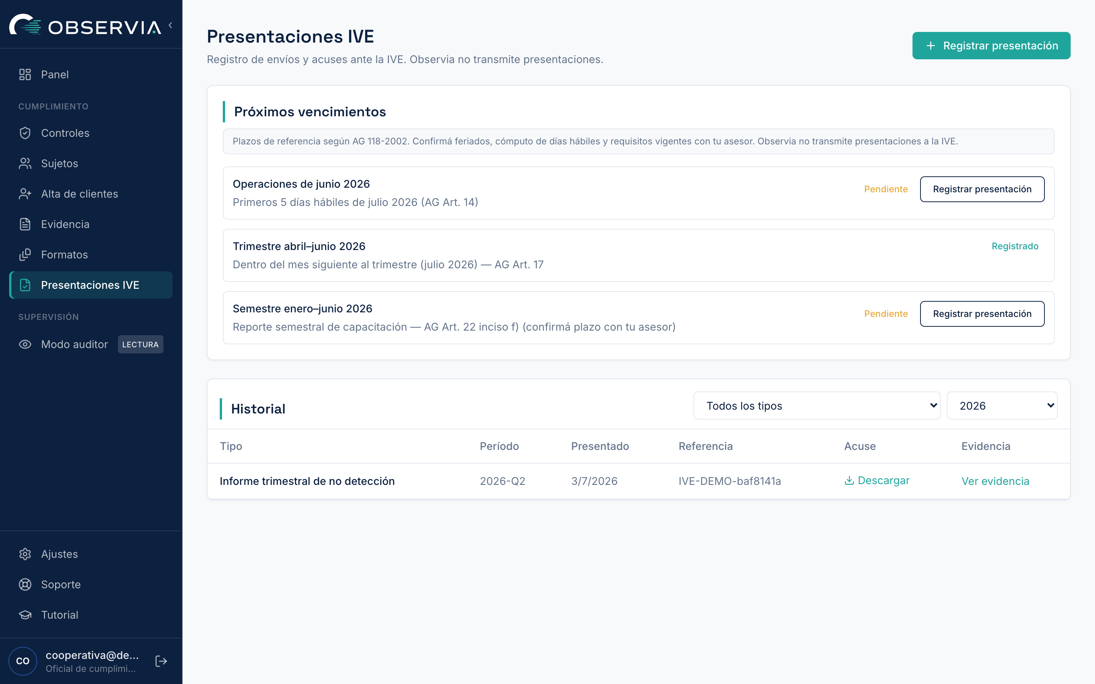Open Soporte via the lifebuoy icon
This screenshot has width=1095, height=684.
(25, 584)
